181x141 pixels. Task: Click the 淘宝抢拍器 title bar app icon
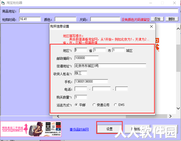click(3, 3)
